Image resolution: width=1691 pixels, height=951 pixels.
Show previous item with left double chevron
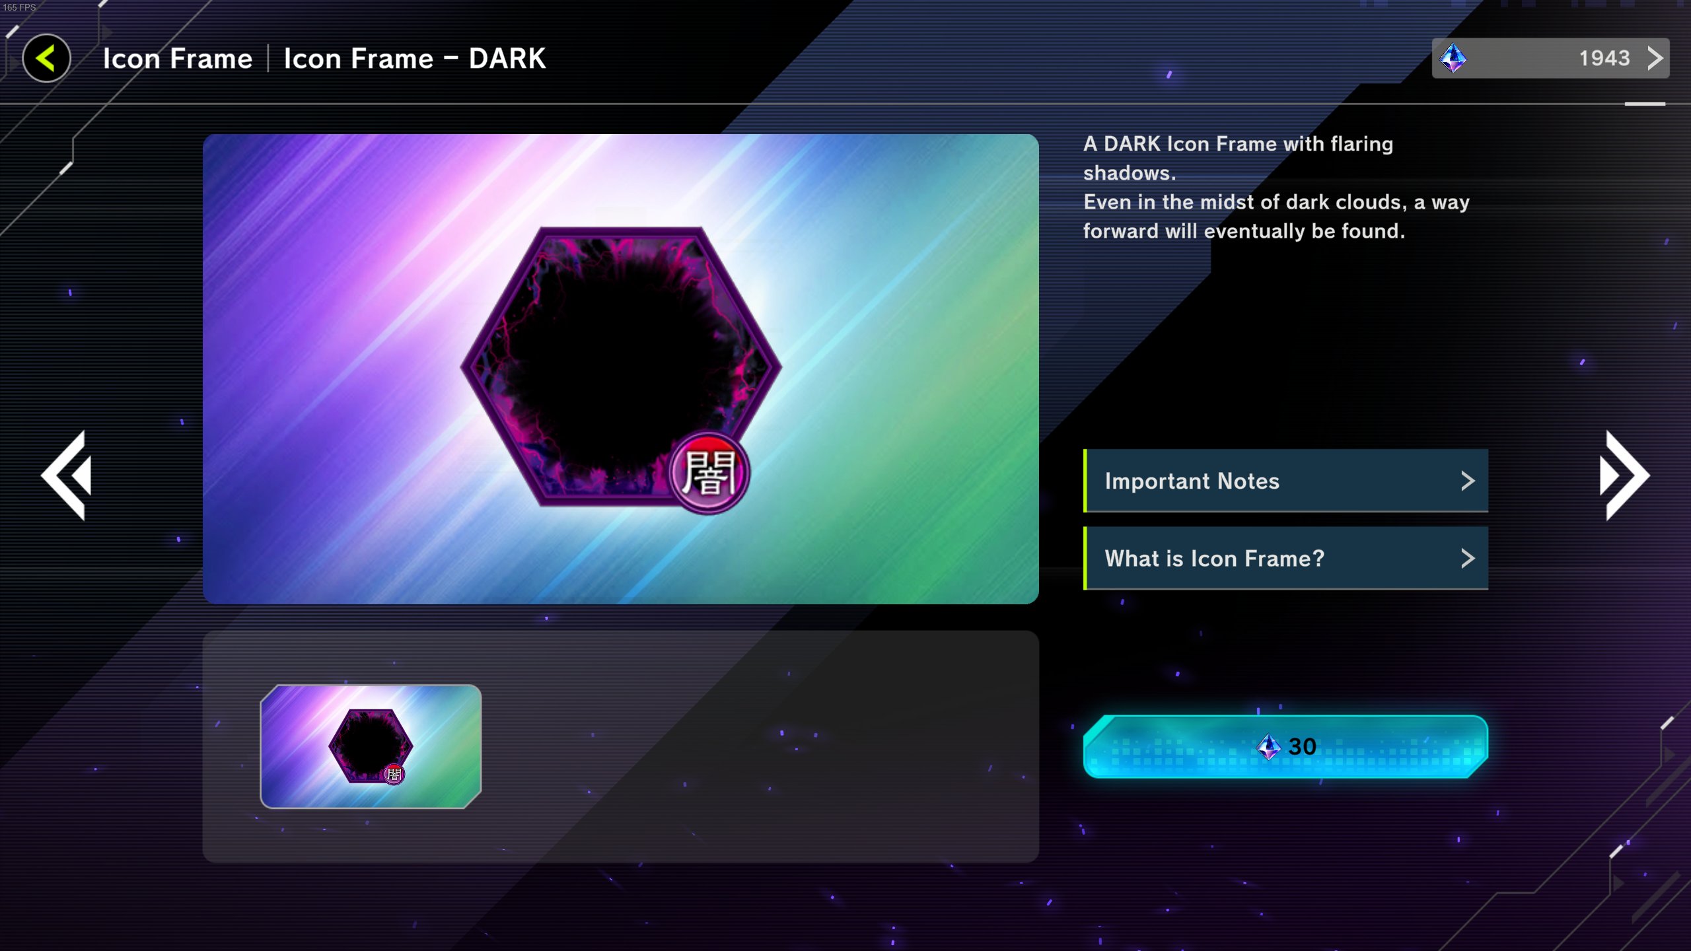click(67, 475)
